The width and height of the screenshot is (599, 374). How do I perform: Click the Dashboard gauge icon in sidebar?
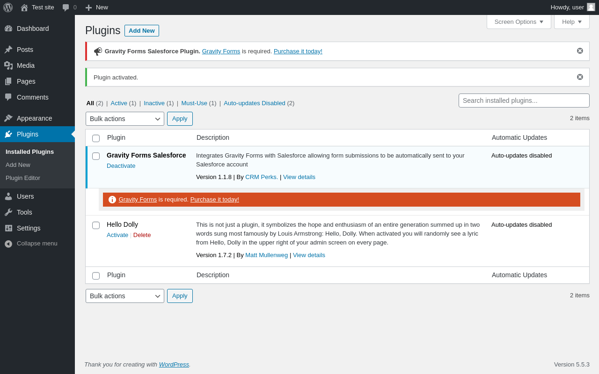[x=8, y=29]
